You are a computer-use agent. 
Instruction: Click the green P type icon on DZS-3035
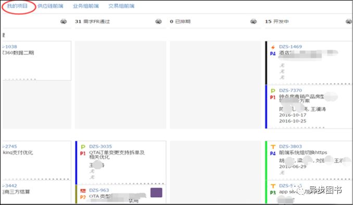[83, 147]
